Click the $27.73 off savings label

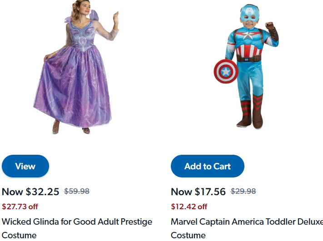[x=20, y=207]
